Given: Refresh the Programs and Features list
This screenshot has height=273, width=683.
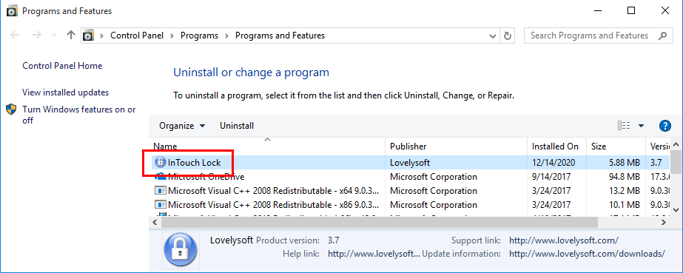Looking at the screenshot, I should click(x=507, y=36).
